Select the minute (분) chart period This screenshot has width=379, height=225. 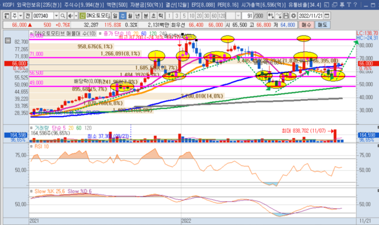146,16
